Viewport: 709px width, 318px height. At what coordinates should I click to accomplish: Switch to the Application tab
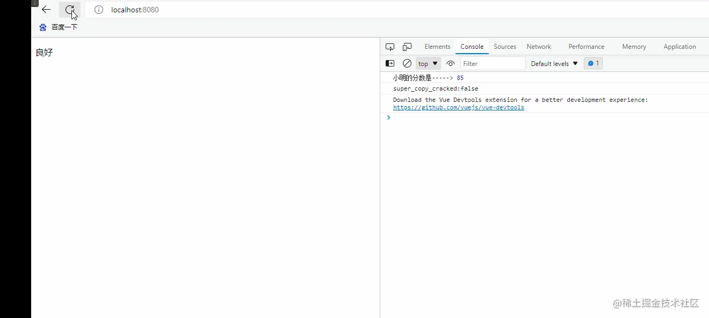point(679,47)
